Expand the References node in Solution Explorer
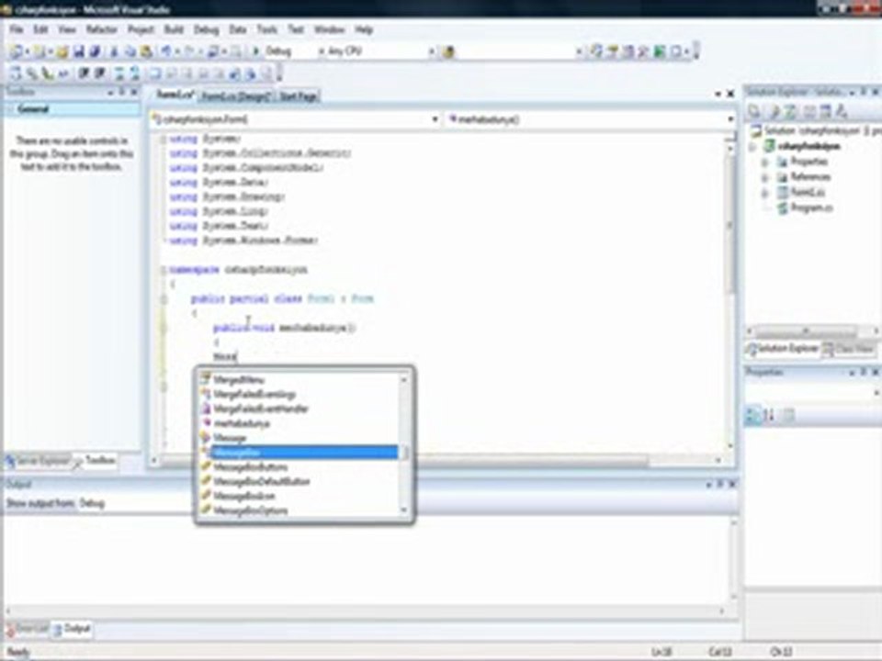The width and height of the screenshot is (882, 661). coord(764,177)
